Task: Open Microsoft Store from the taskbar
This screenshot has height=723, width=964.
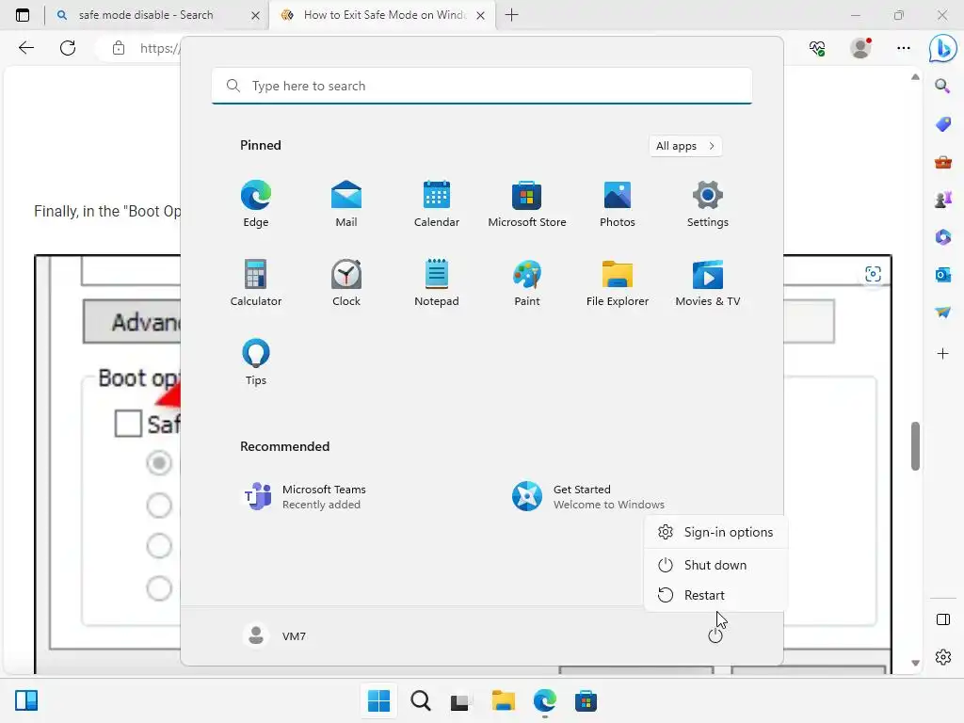Action: tap(586, 700)
